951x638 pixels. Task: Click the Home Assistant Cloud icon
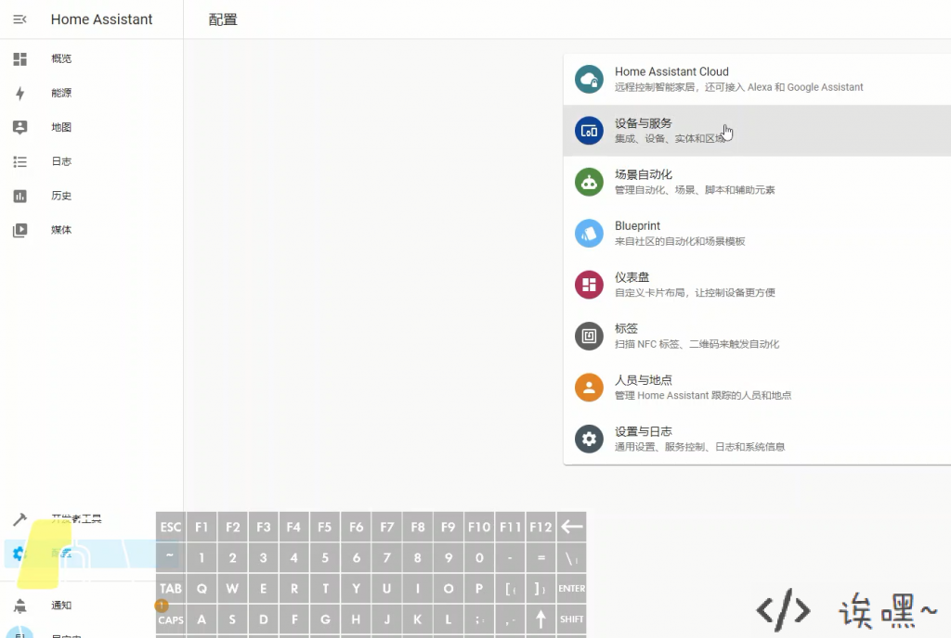pos(589,80)
